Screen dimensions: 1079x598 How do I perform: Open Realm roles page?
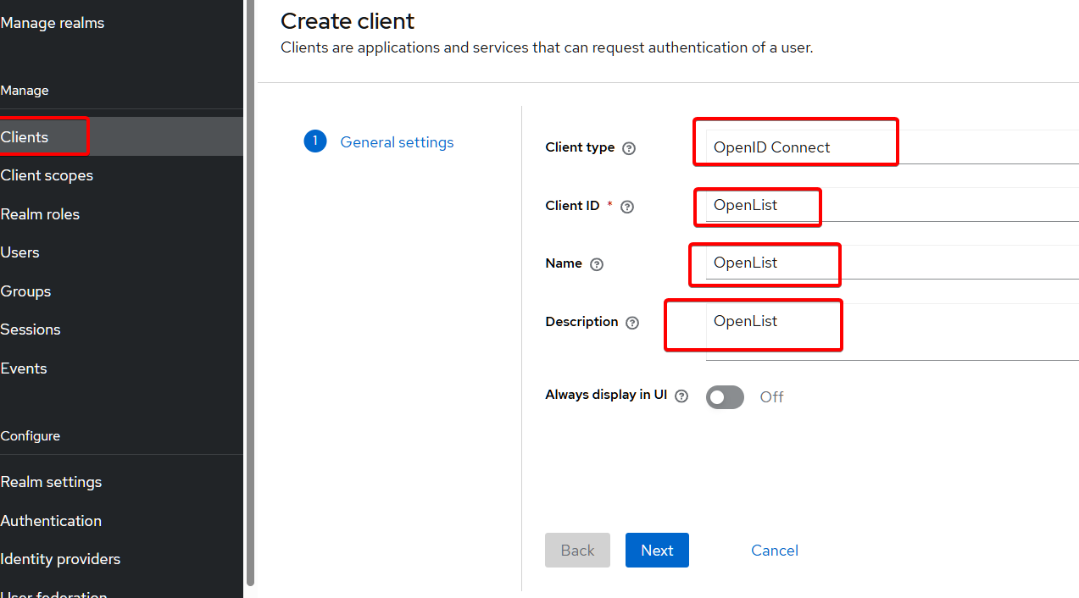point(40,214)
